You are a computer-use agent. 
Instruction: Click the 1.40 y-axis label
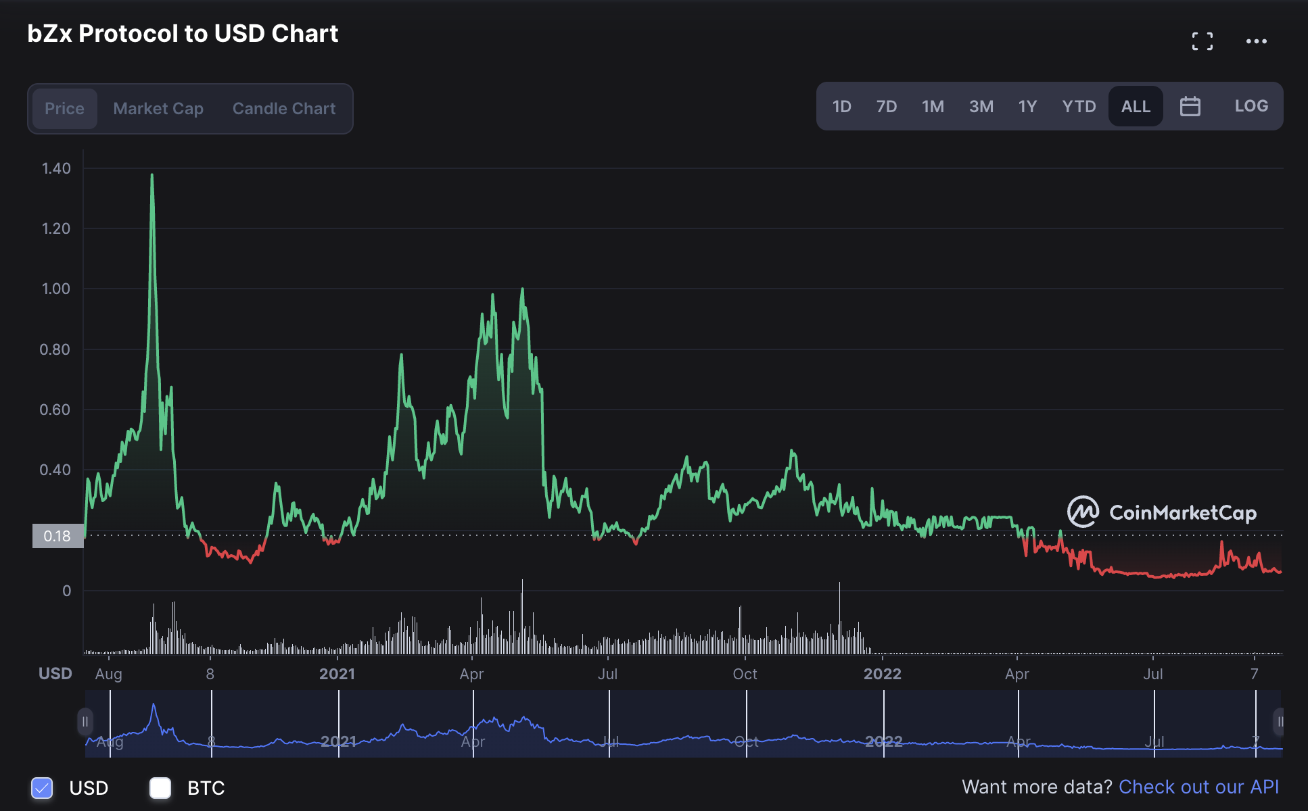click(x=56, y=168)
